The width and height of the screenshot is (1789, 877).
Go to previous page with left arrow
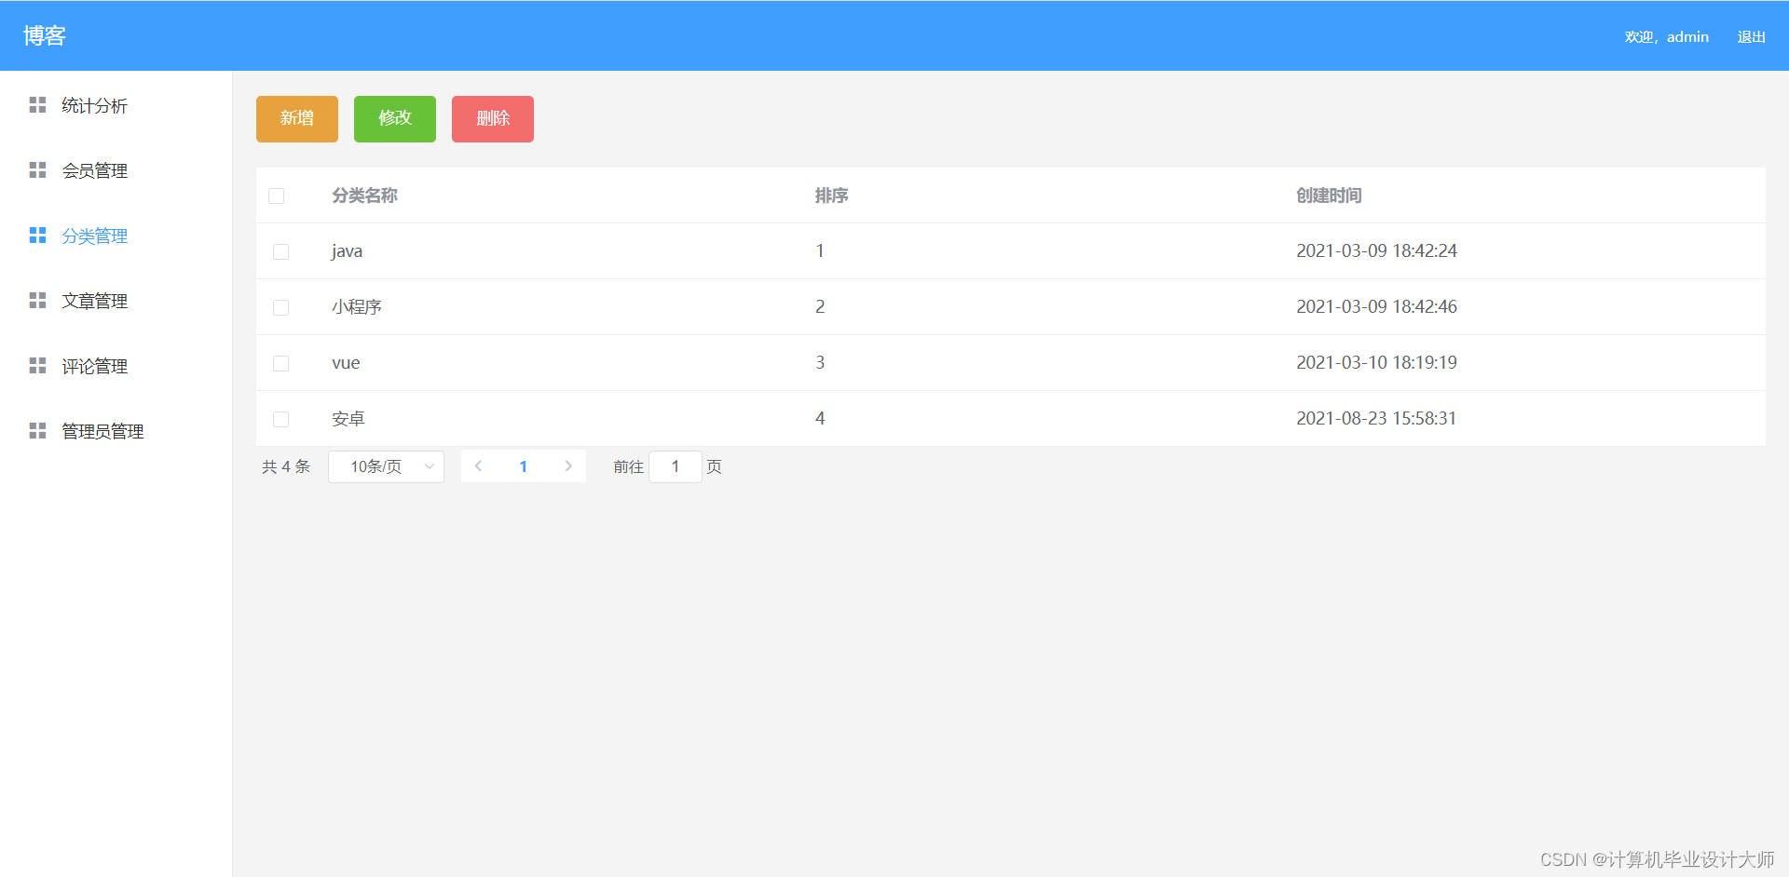pos(478,466)
